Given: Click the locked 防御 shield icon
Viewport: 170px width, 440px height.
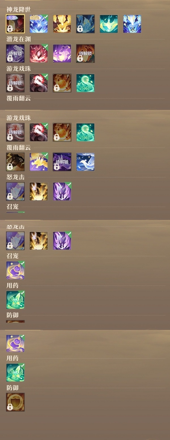Looking at the screenshot, I should (15, 402).
